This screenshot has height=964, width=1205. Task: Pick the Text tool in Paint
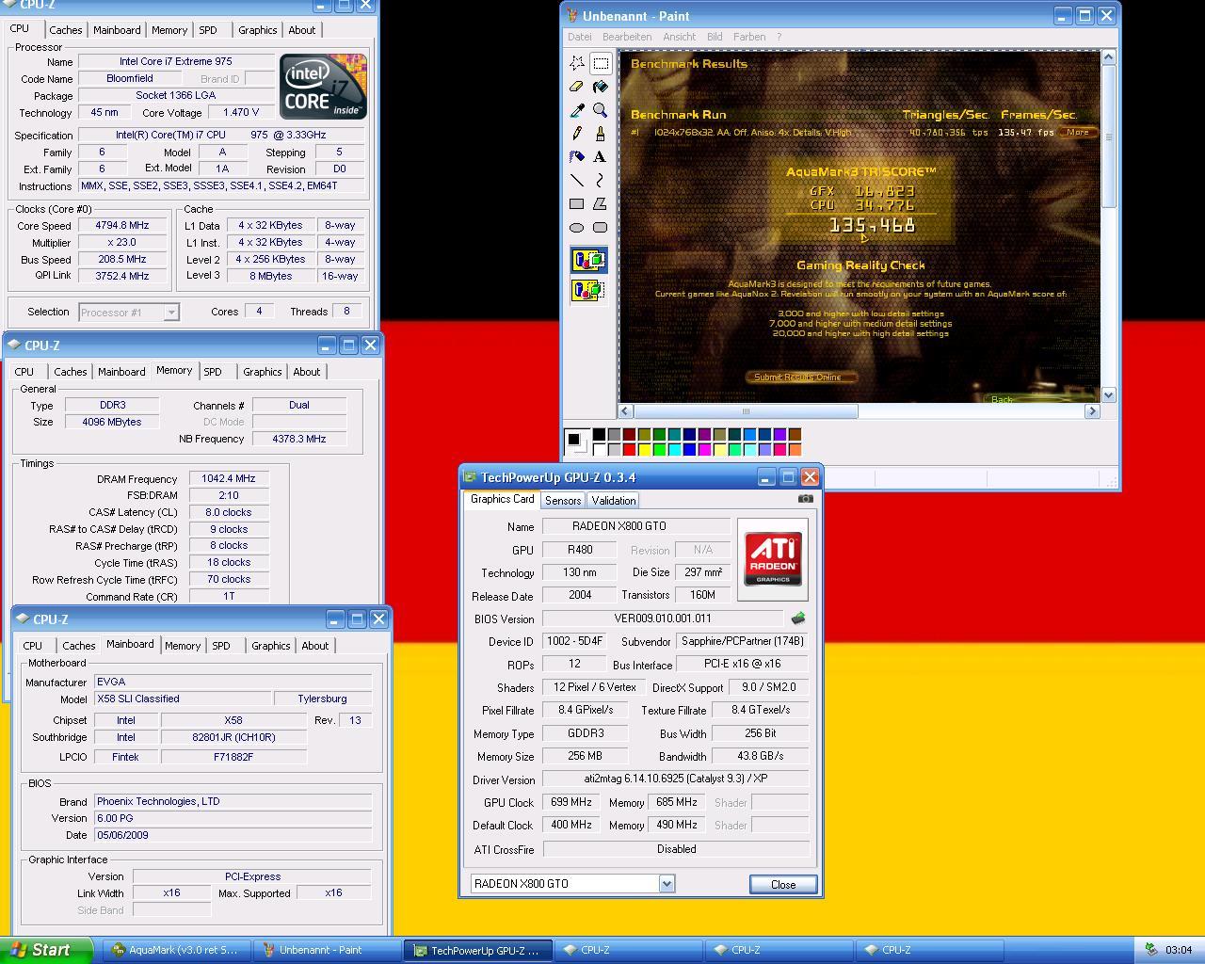tap(601, 157)
